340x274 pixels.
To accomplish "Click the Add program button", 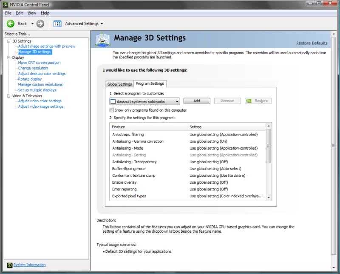I will click(197, 101).
